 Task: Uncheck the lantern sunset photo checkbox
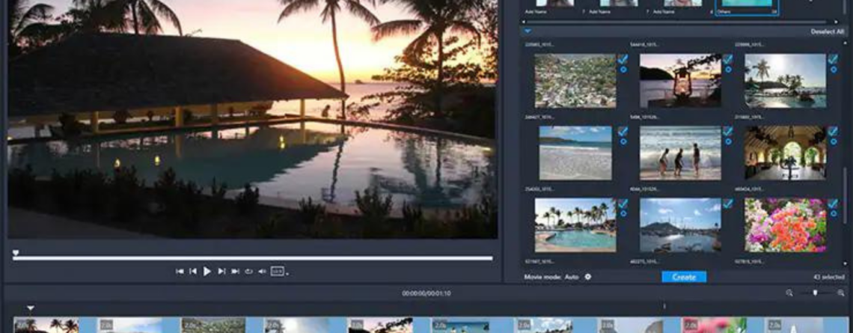point(727,59)
